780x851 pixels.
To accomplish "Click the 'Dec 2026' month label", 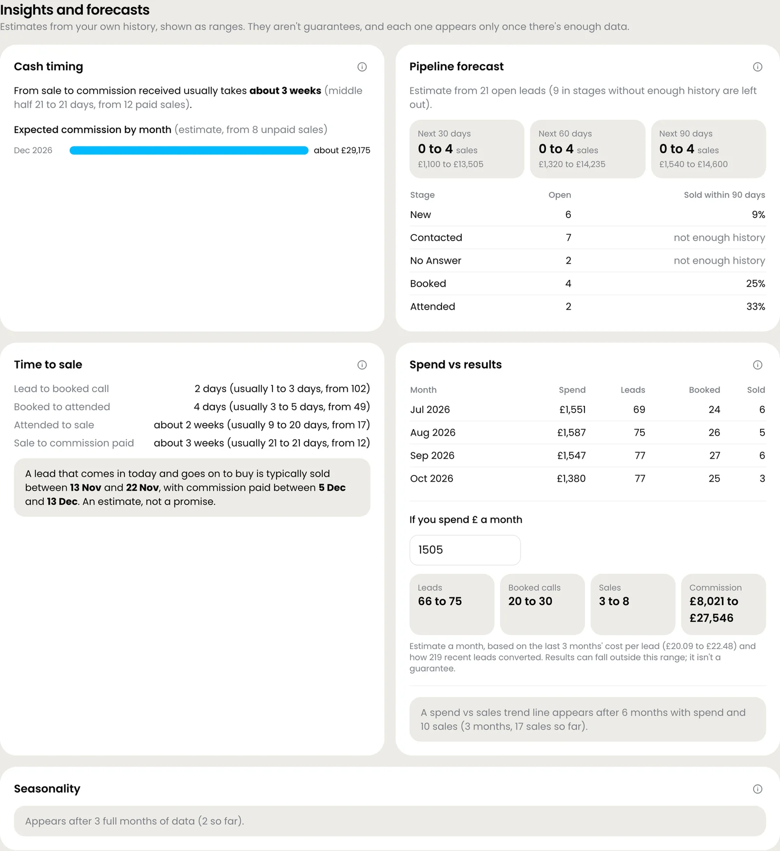I will [33, 150].
